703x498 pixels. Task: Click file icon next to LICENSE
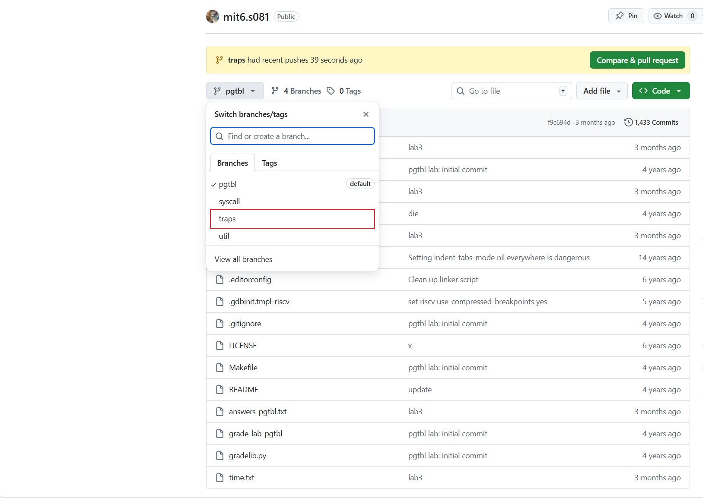220,346
